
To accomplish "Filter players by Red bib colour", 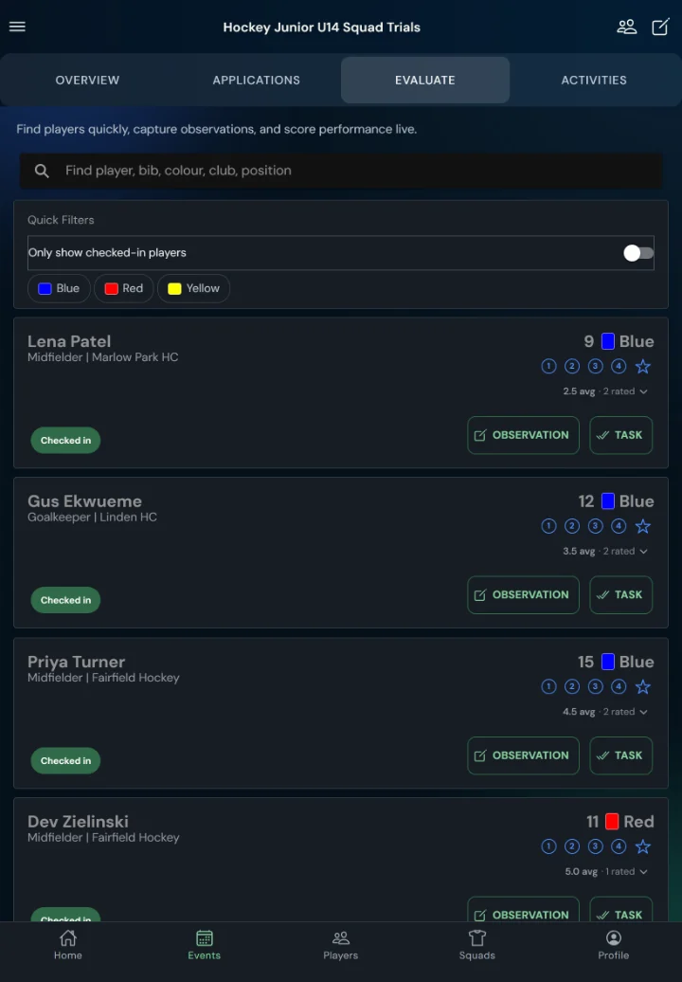I will [x=124, y=289].
